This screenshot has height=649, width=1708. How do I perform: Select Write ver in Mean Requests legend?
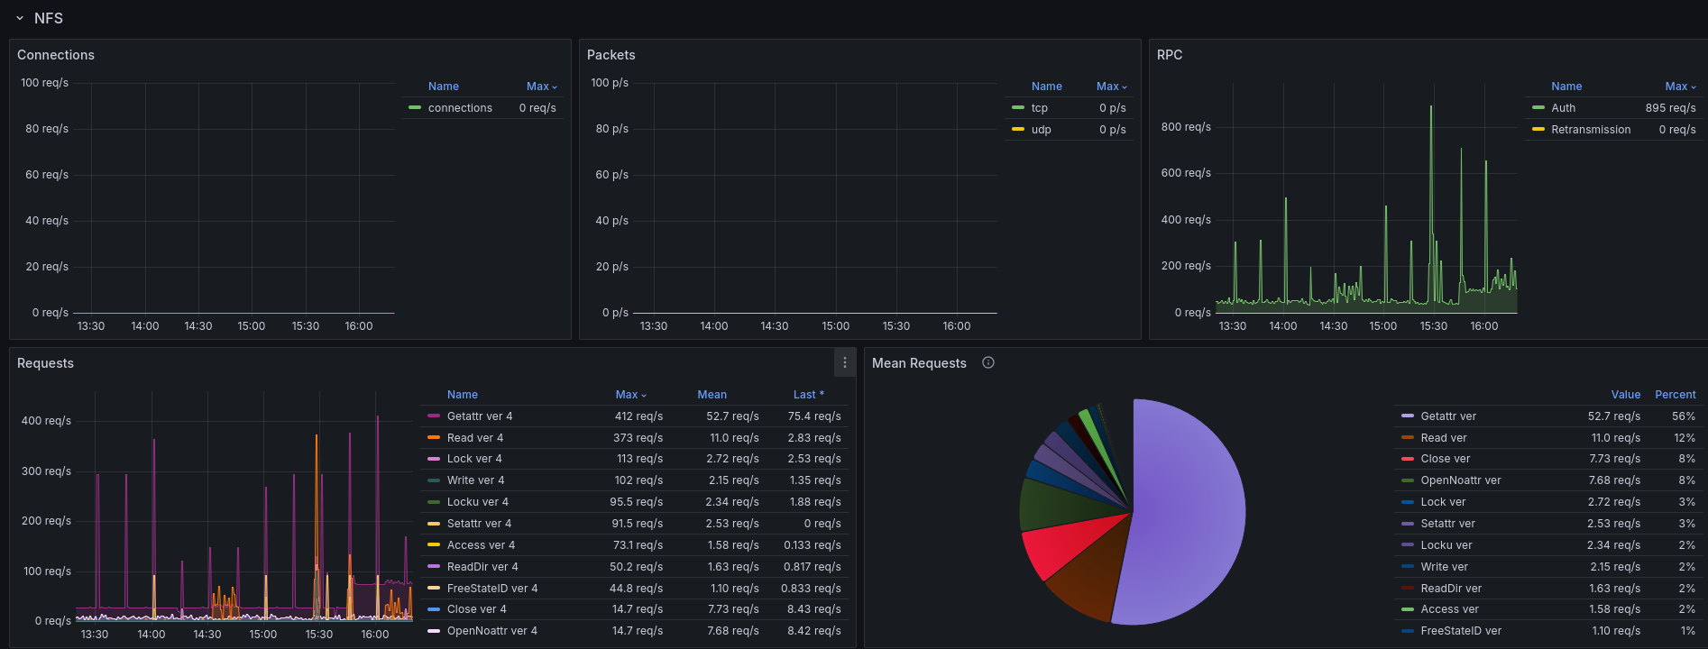(1445, 567)
